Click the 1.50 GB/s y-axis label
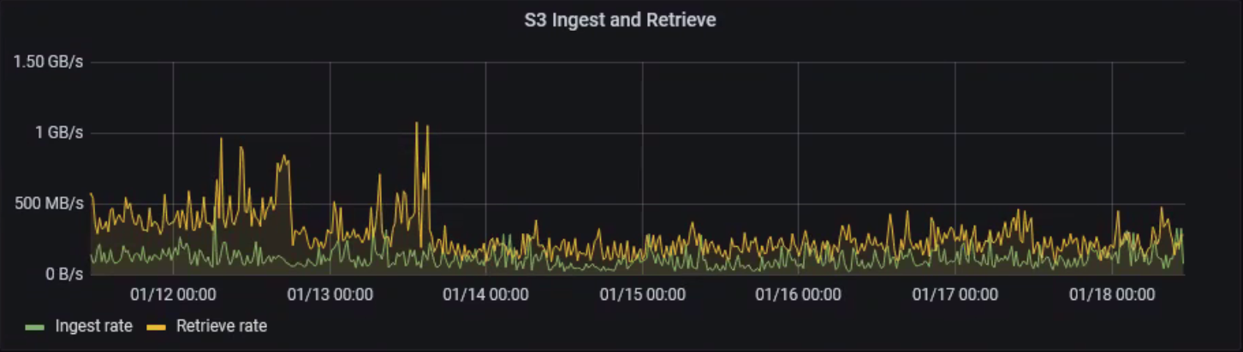The height and width of the screenshot is (352, 1243). pos(48,63)
